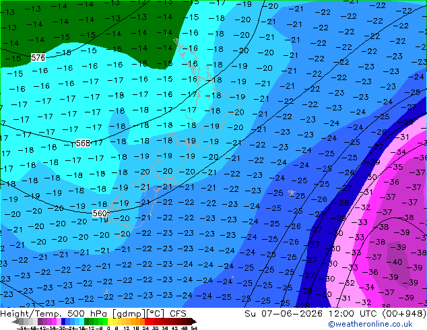This screenshot has height=330, width=427.
Task: Click the magenta swatch in legend
Action: pos(54,321)
